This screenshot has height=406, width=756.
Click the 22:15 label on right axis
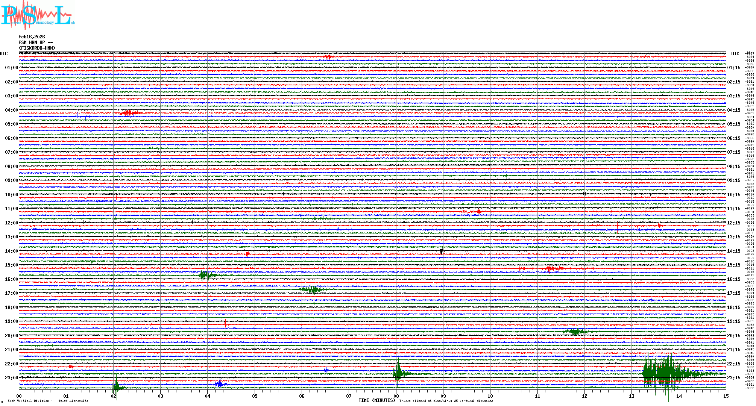(733, 364)
